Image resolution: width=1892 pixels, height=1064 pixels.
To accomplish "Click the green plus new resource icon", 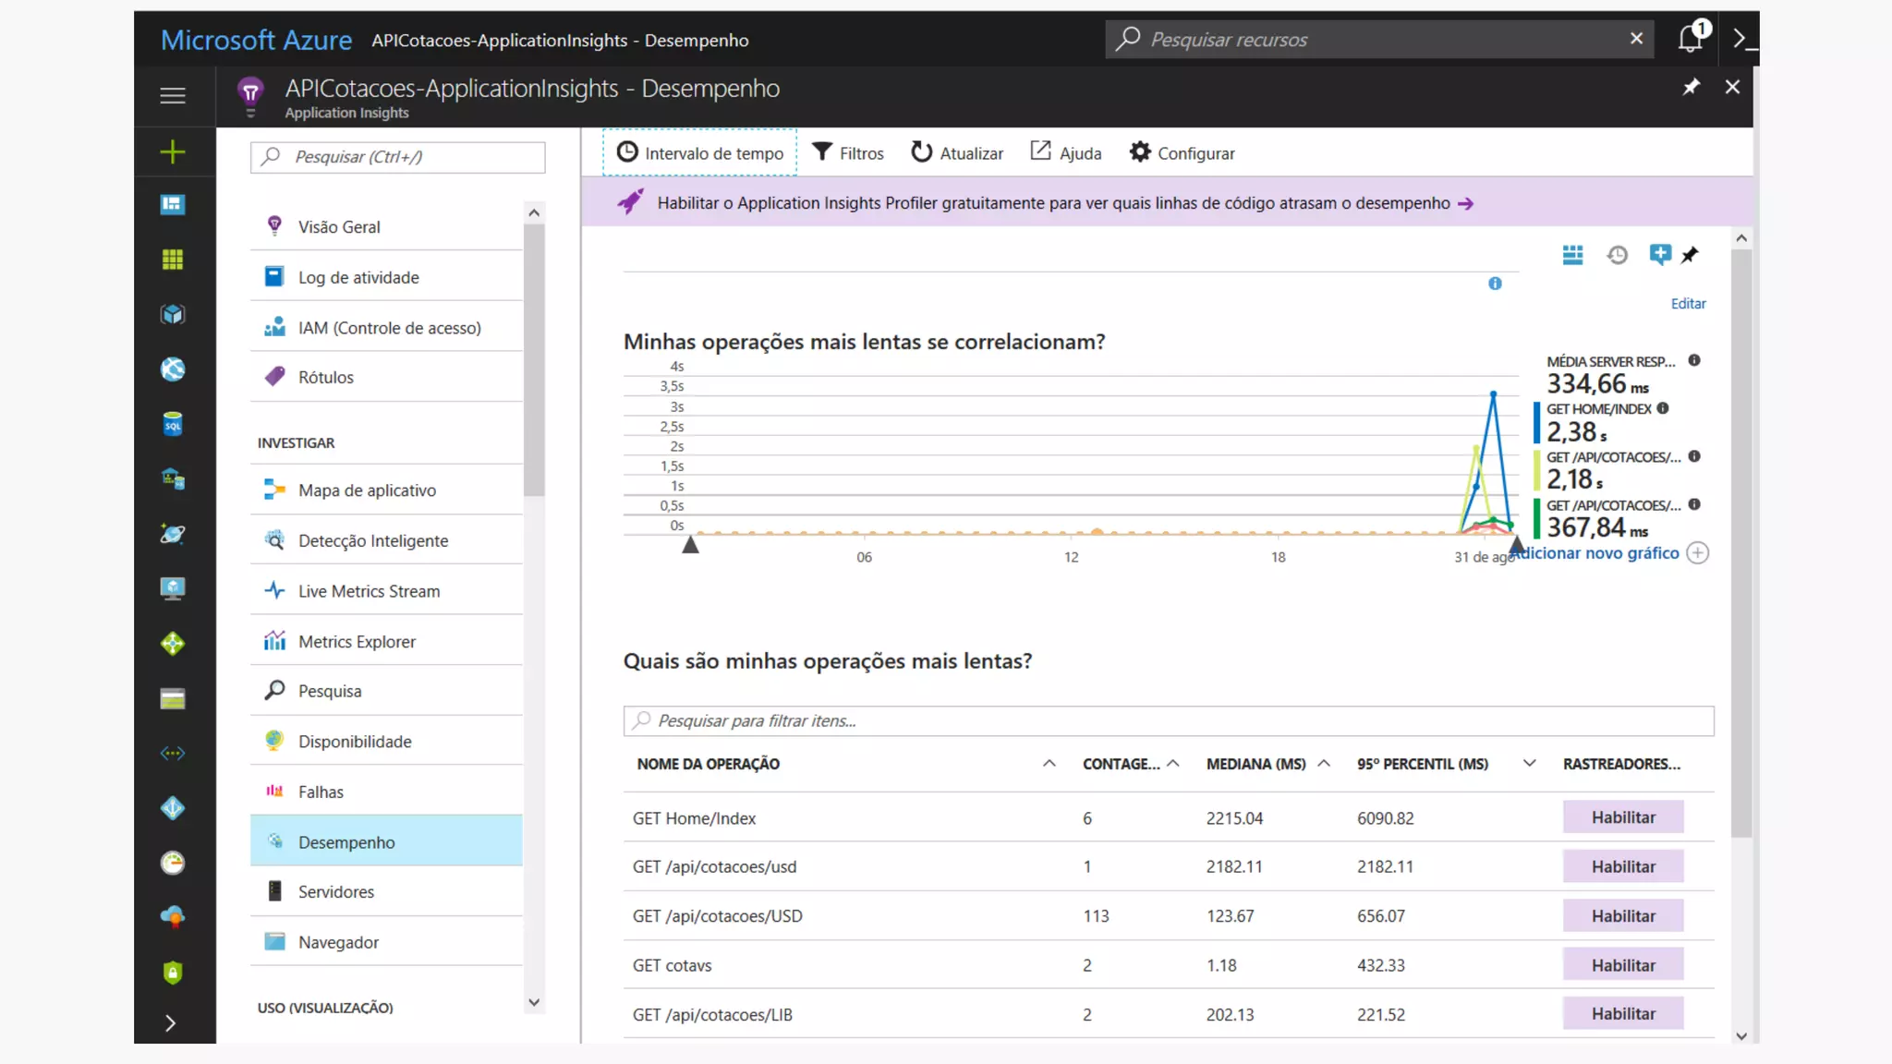I will 173,151.
